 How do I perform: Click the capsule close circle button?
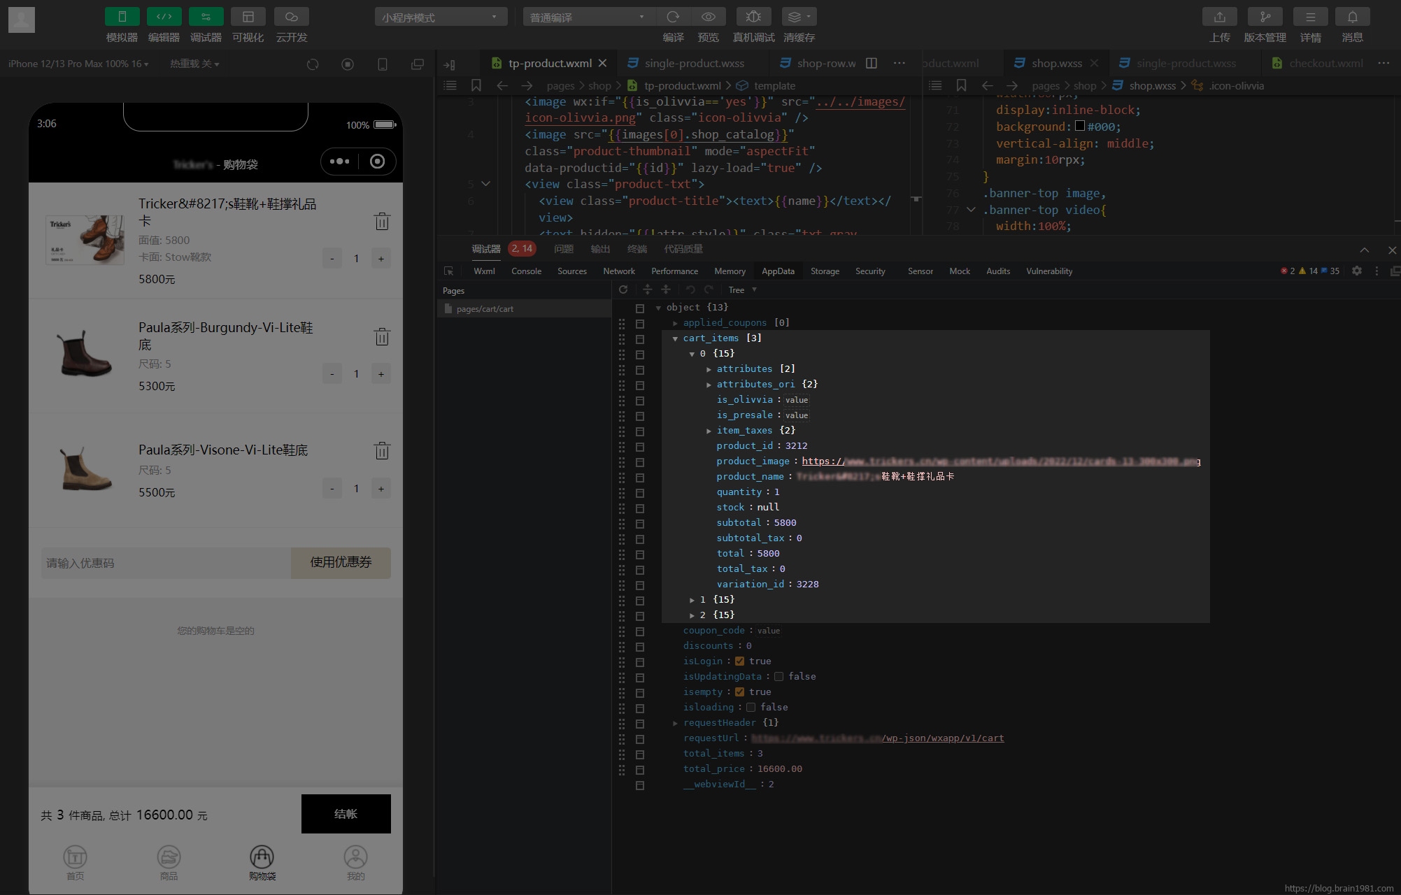(x=377, y=162)
